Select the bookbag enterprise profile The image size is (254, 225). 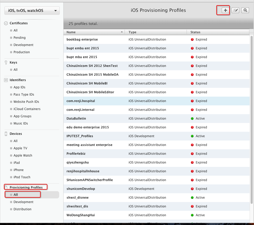coord(157,40)
